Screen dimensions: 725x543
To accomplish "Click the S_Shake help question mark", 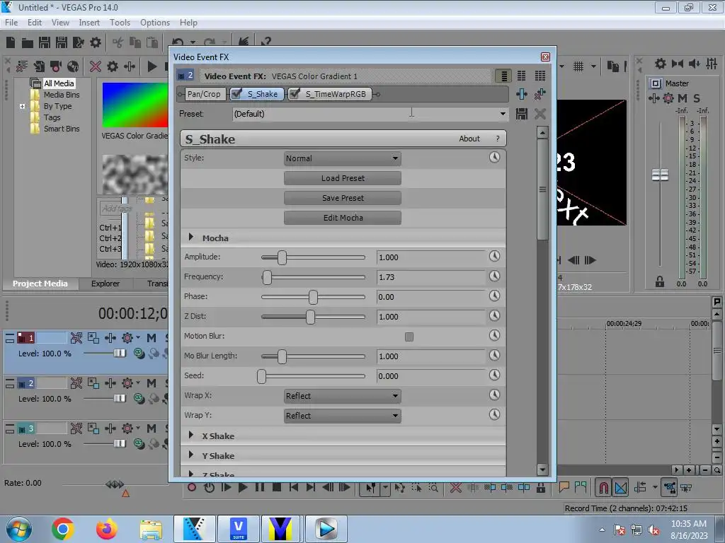I will 498,139.
